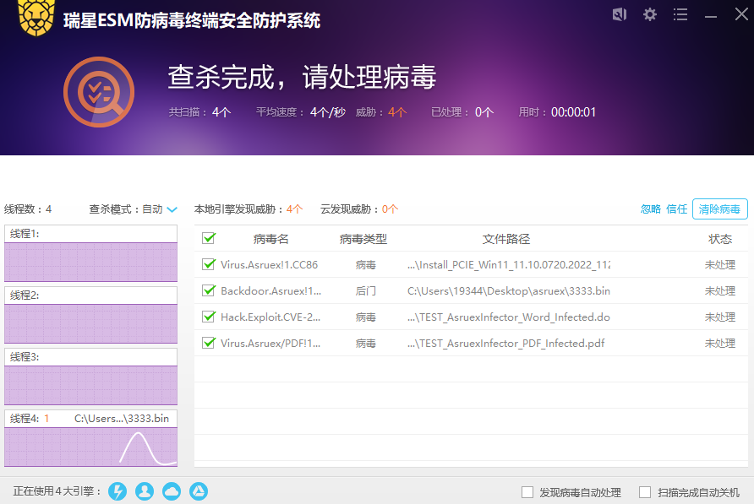754x504 pixels.
Task: Click the 线程4 graph with the curve
Action: (x=91, y=447)
